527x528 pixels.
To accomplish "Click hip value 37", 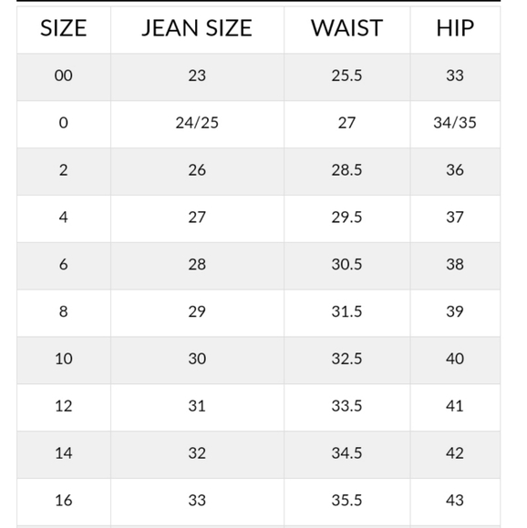I will coord(455,217).
